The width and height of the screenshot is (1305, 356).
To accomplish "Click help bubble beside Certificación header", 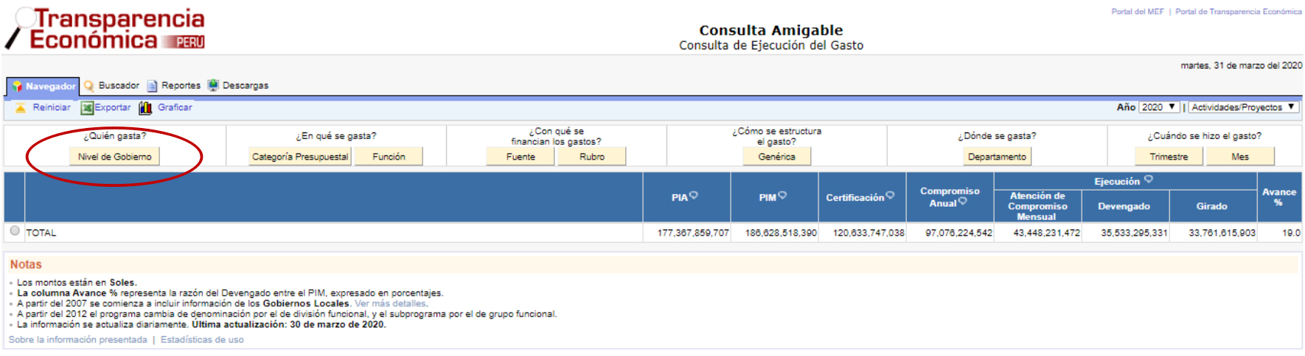I will [890, 196].
